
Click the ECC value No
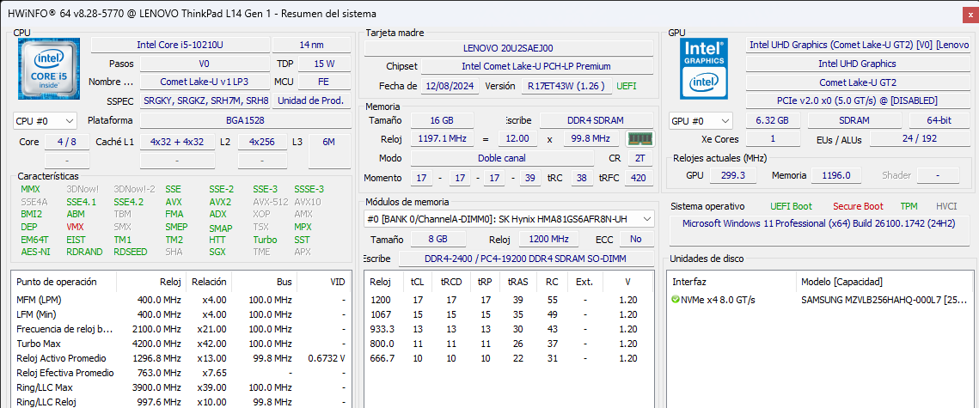click(636, 239)
